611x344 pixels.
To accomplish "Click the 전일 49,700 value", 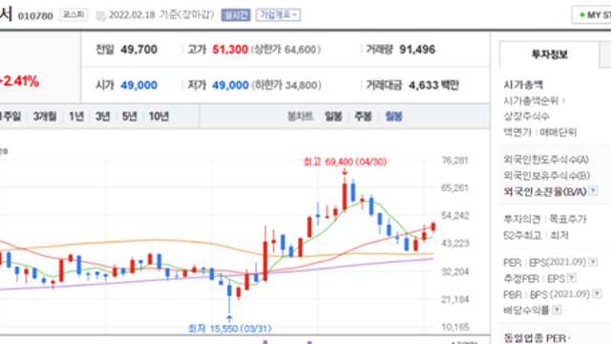I will tap(138, 50).
